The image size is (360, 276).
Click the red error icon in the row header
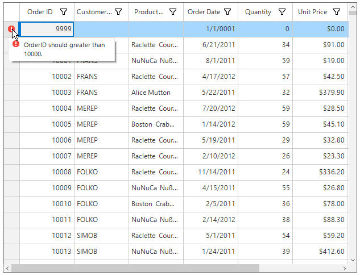[11, 29]
